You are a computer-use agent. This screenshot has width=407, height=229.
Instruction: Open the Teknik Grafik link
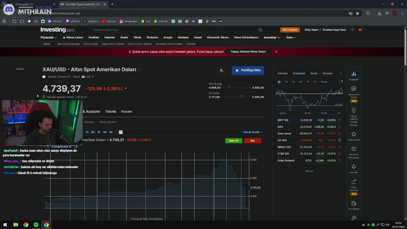pyautogui.click(x=252, y=132)
